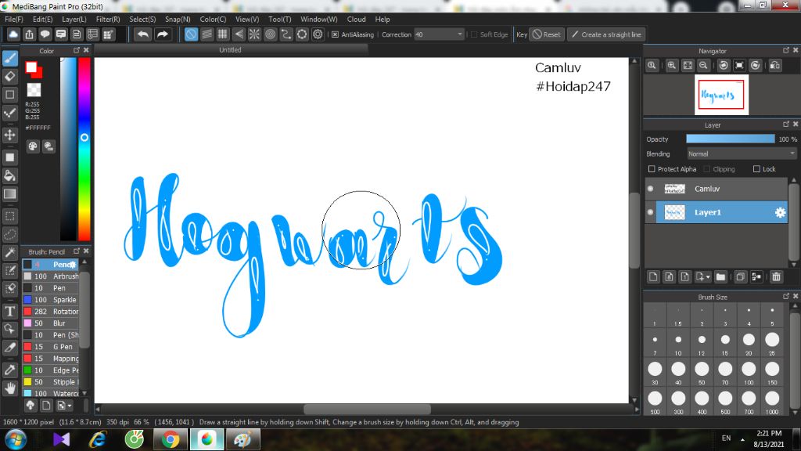Select the Lasso tool
801x451 pixels.
pos(9,234)
